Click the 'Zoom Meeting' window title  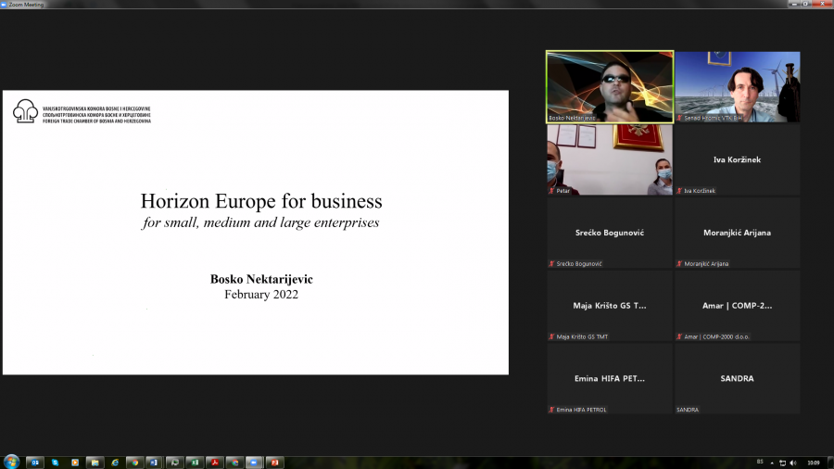[x=26, y=5]
